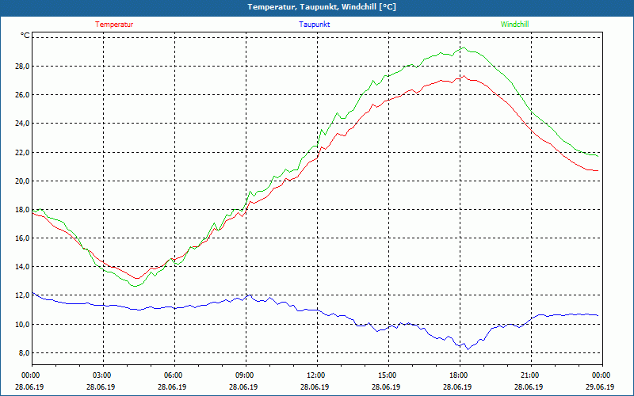The width and height of the screenshot is (634, 396).
Task: Click the 26,0 y-axis value
Action: 22,95
